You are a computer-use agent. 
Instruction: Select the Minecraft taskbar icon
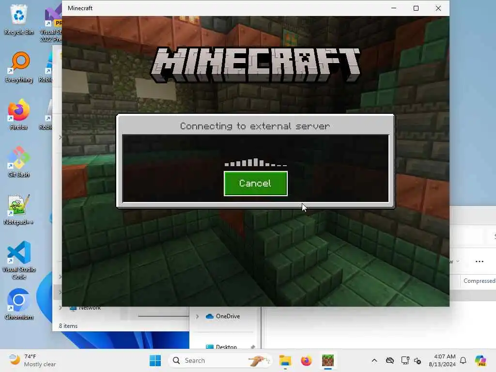coord(328,360)
